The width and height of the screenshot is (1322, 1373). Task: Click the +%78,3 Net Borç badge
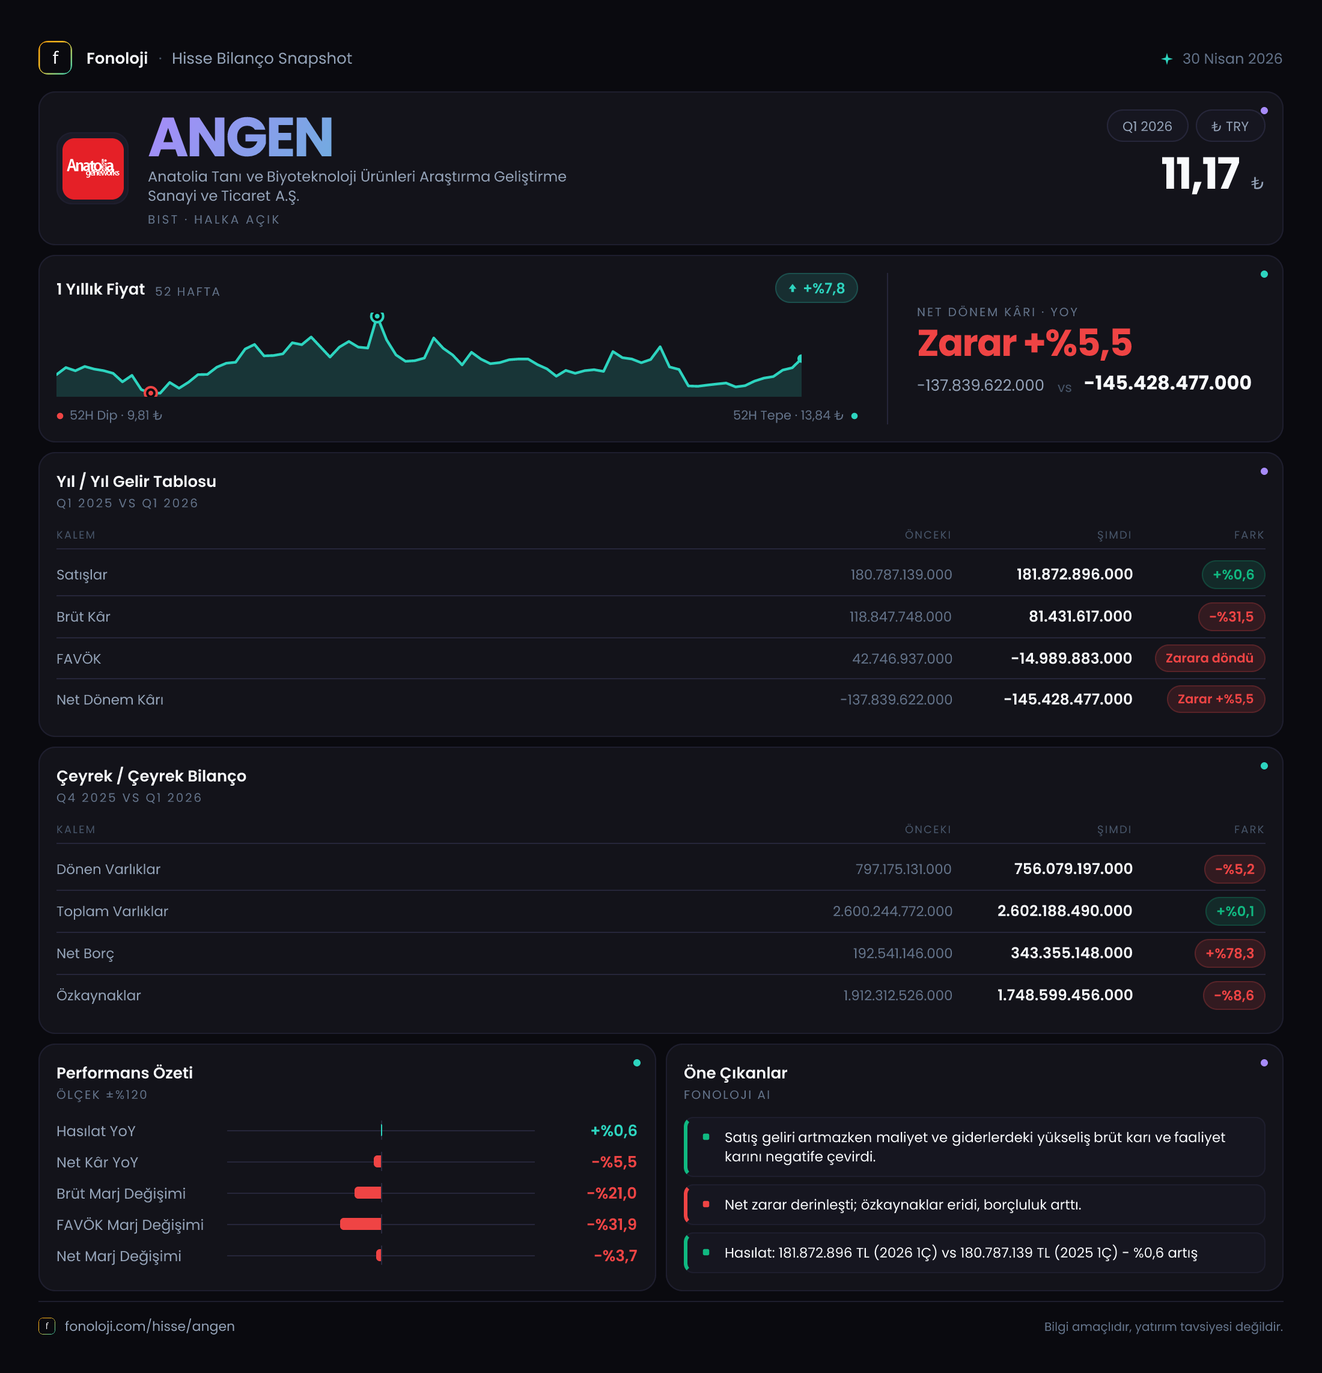pos(1229,953)
